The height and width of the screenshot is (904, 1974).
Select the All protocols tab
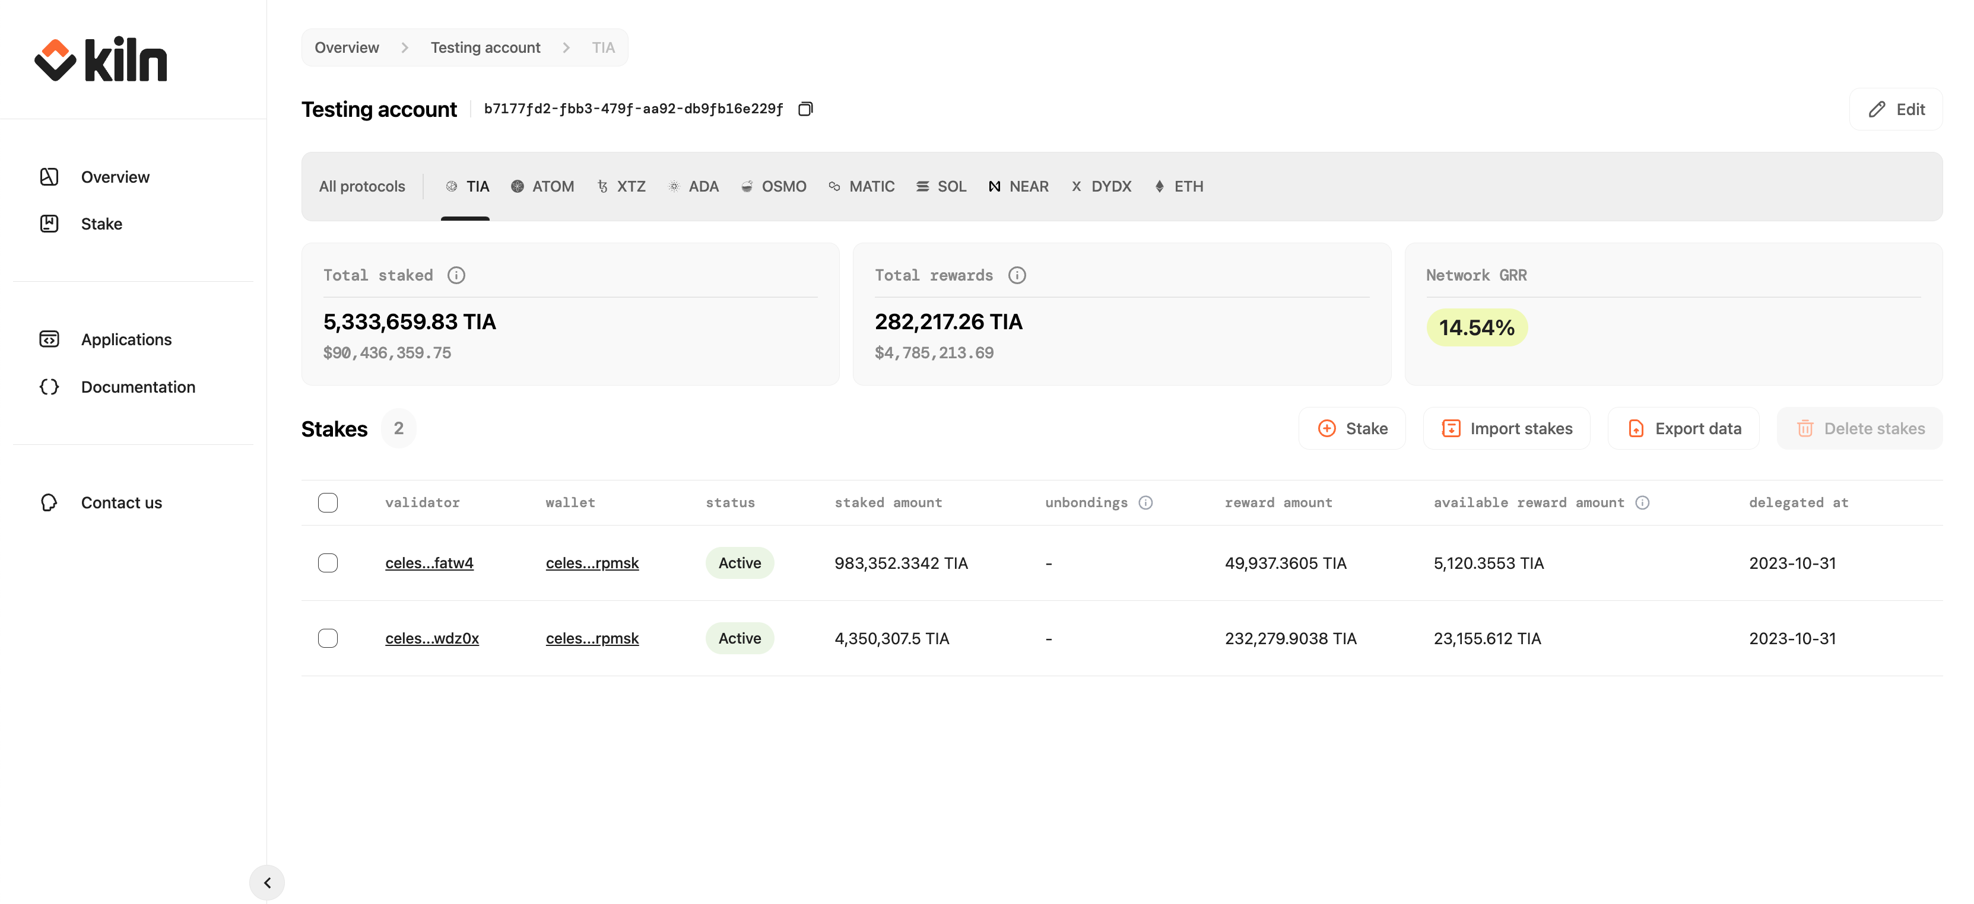pos(361,186)
